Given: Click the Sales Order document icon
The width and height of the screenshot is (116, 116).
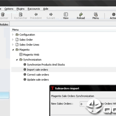Looking at the screenshot, I should point(17,40).
